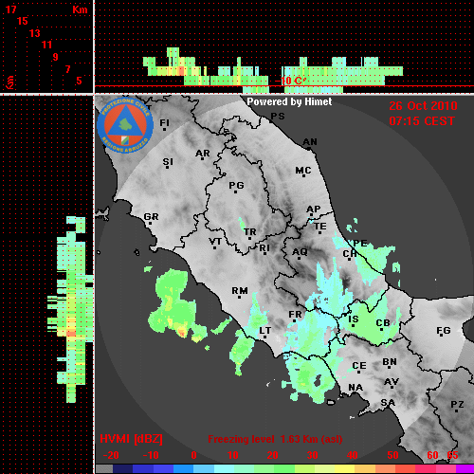
Task: Click the time text '07:15 CEST'
Action: (422, 121)
